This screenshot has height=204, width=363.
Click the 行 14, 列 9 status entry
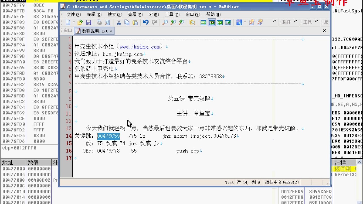tap(248, 182)
